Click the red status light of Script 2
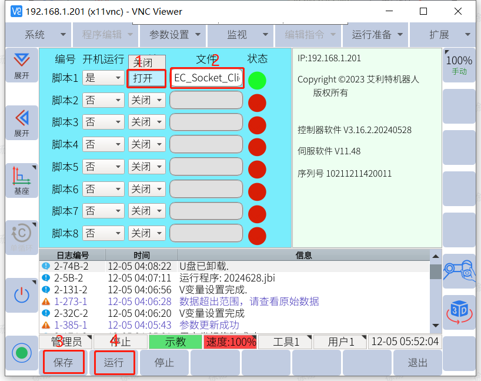 tap(257, 102)
